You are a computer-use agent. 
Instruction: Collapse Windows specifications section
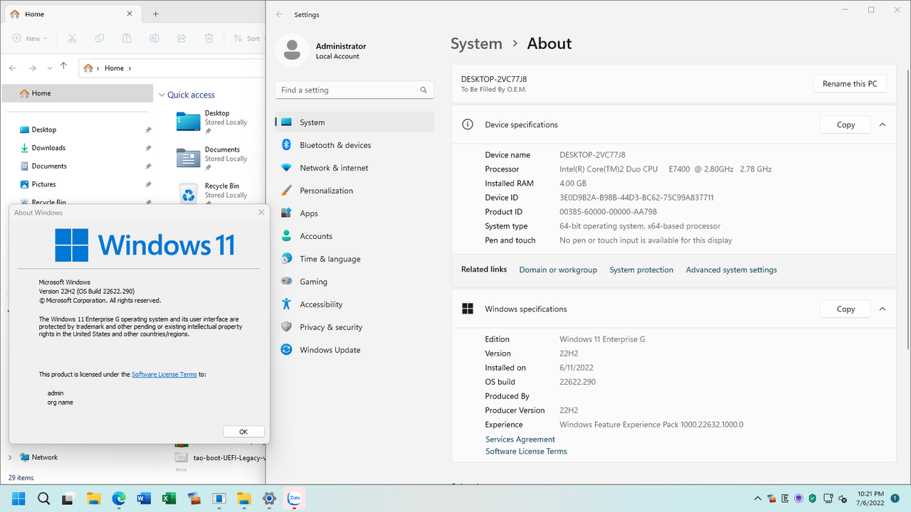tap(883, 309)
